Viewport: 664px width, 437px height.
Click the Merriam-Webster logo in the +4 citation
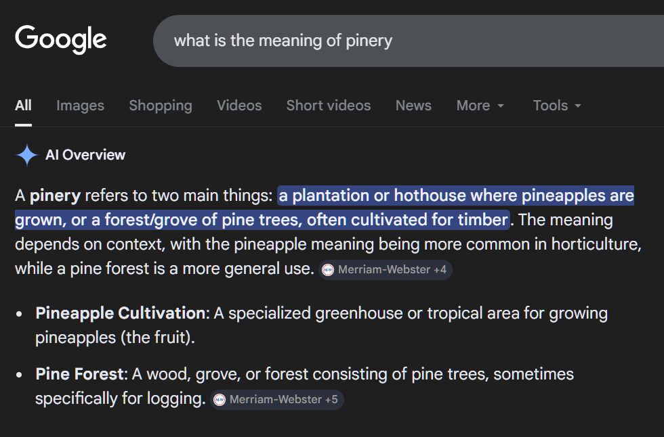point(328,270)
